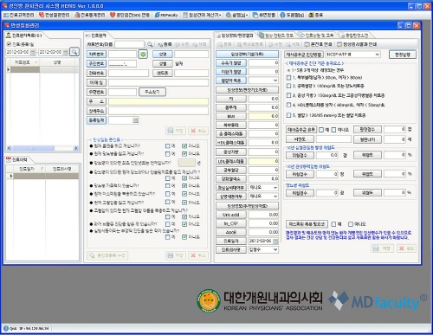Image resolution: width=433 pixels, height=335 pixels.
Task: Toggle the checkbox above the date range fields
Action: click(x=9, y=44)
